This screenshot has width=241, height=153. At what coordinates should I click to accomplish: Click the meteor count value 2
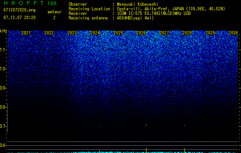coord(54,18)
